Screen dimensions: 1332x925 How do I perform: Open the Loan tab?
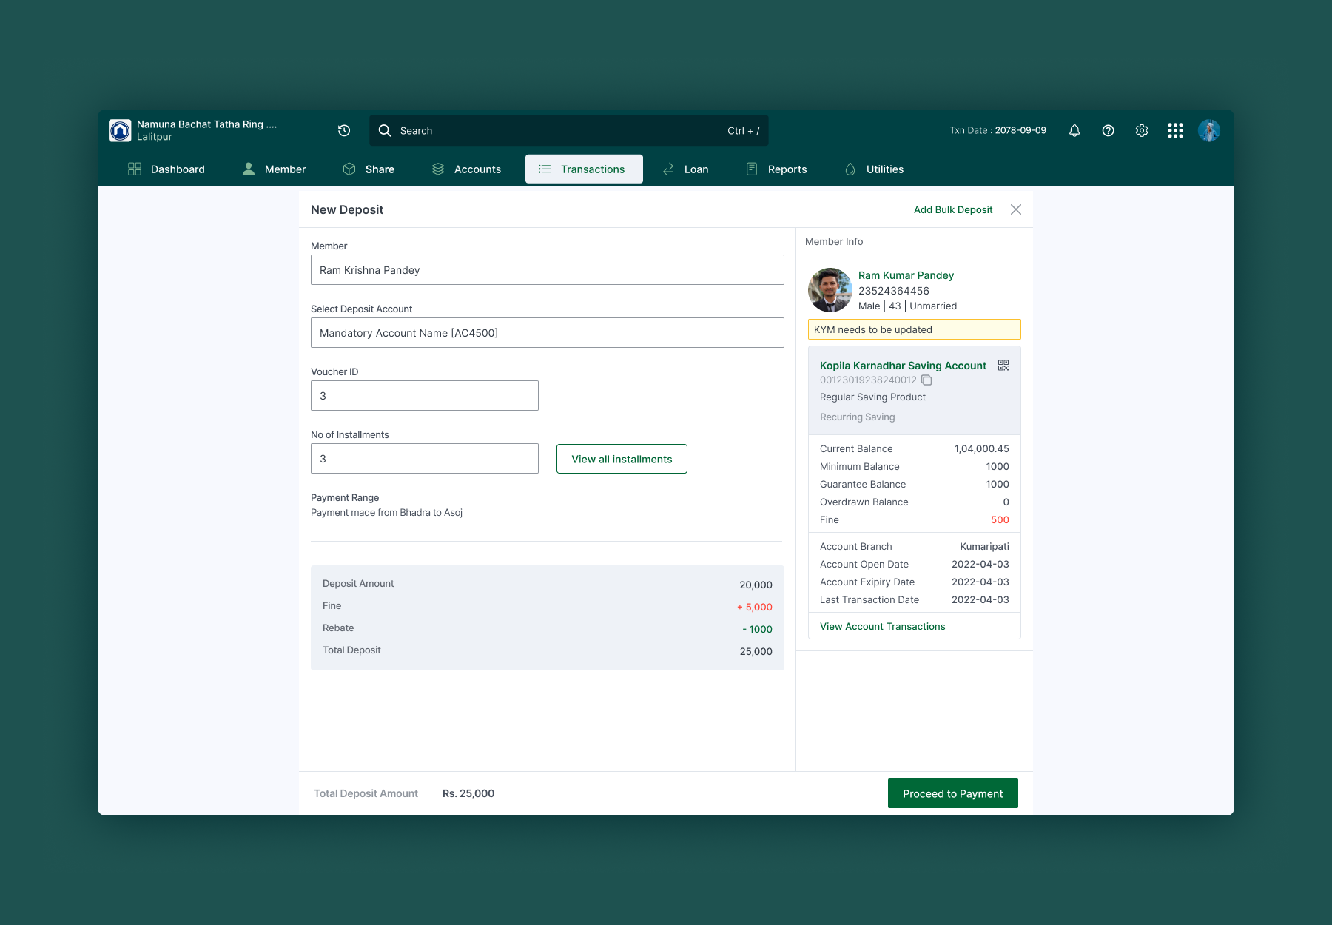[685, 169]
